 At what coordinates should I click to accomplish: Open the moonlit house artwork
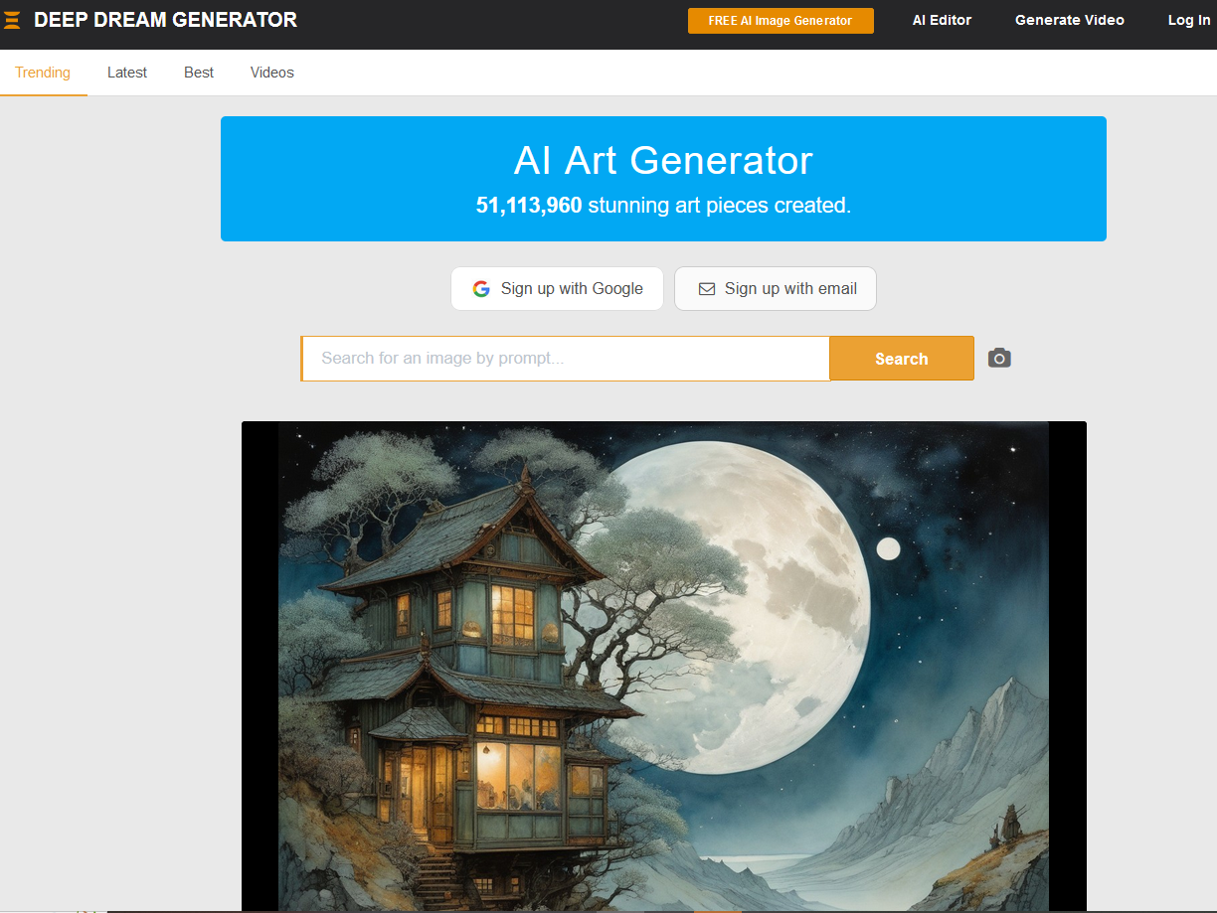tap(663, 666)
